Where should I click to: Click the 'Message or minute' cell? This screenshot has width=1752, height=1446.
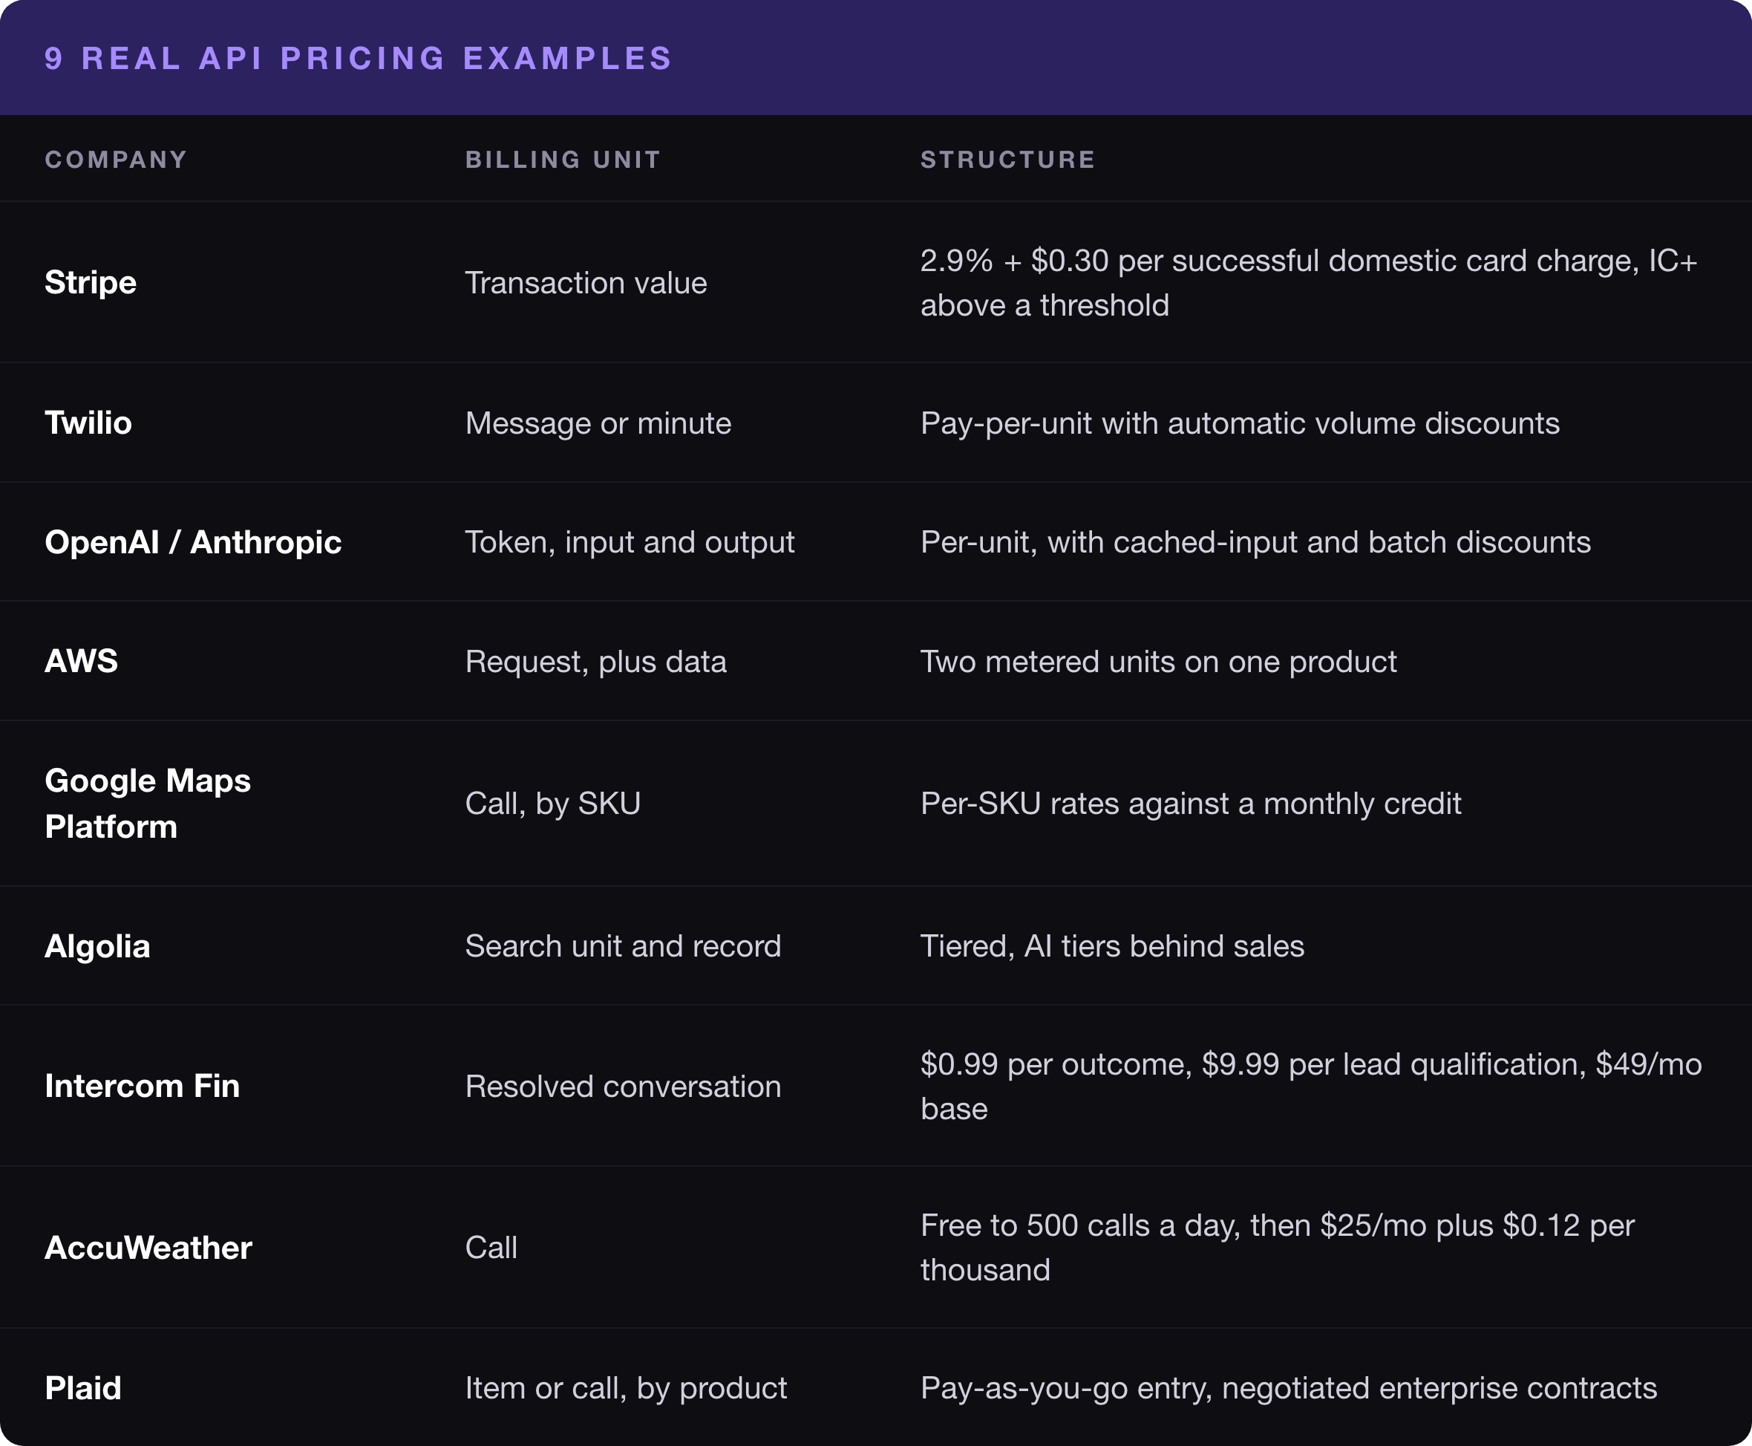(x=598, y=423)
